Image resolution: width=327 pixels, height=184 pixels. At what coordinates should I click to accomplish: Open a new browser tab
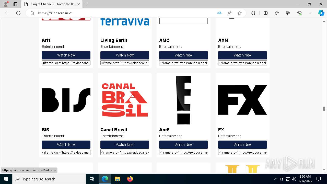pos(87,4)
